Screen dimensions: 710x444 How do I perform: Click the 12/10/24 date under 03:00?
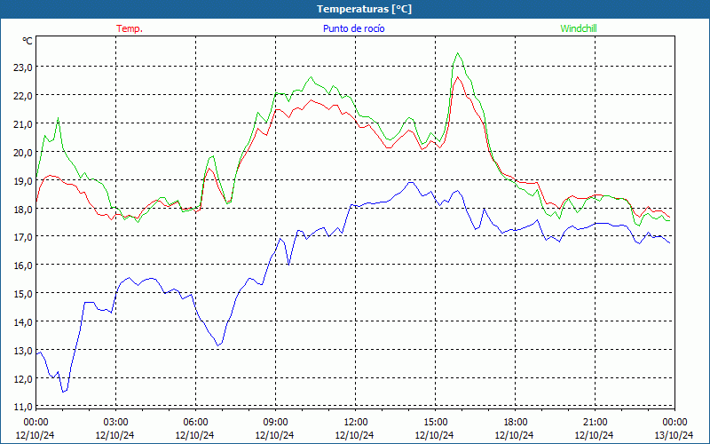click(115, 435)
